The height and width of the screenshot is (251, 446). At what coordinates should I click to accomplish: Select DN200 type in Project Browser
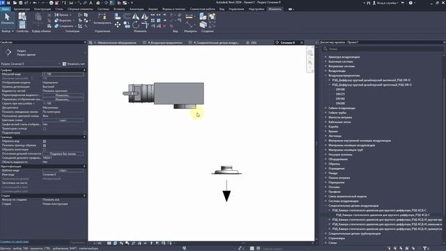[340, 103]
